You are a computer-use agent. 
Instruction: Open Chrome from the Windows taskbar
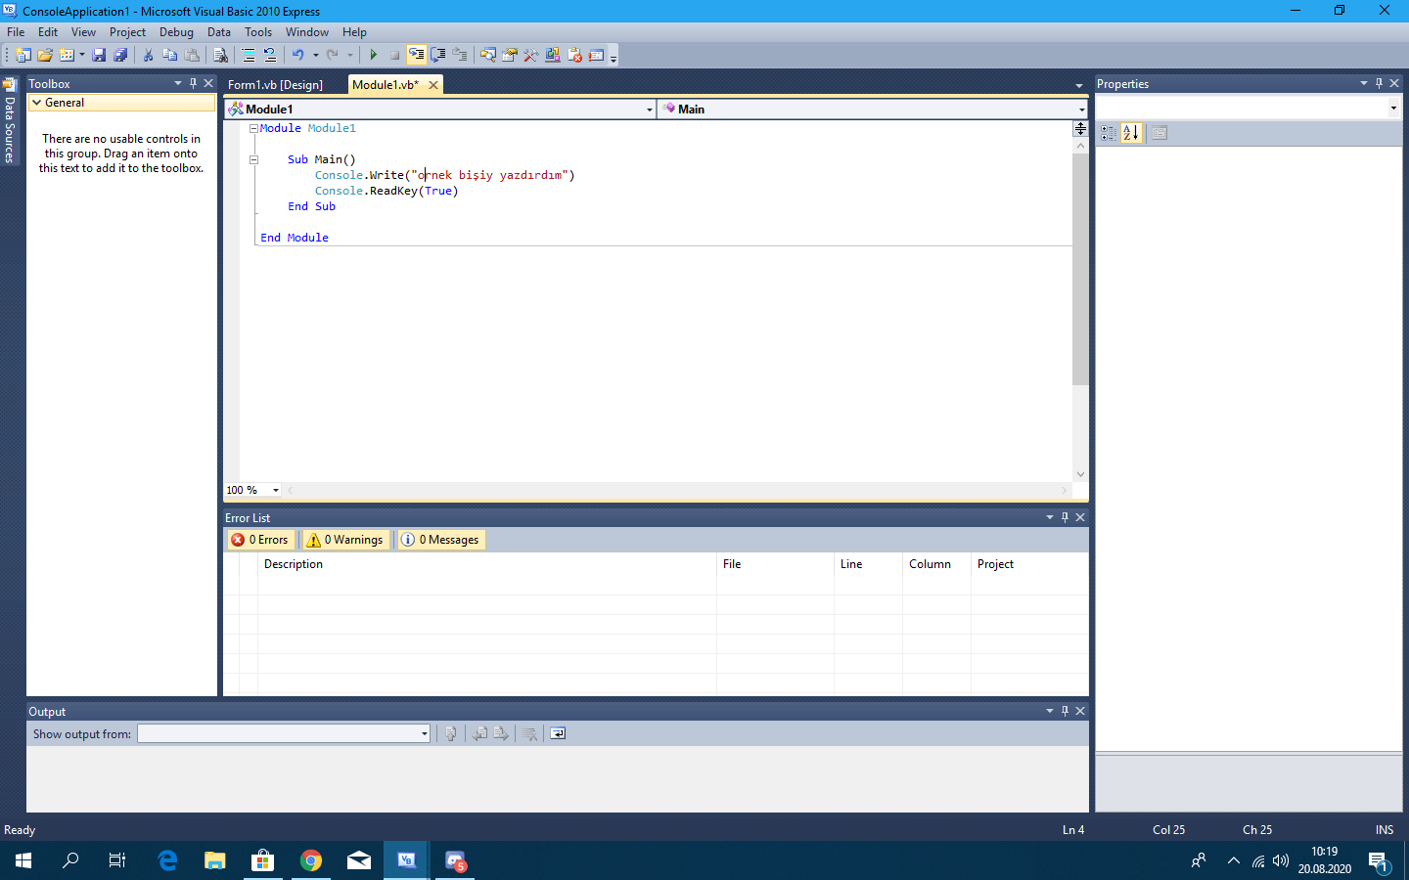311,860
